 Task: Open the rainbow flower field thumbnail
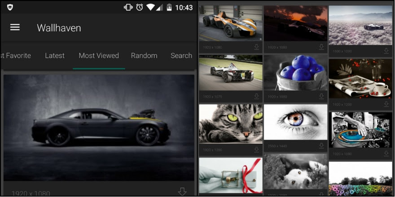[360, 179]
